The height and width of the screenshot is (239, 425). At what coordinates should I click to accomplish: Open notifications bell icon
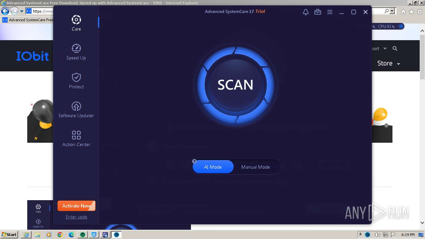(306, 12)
